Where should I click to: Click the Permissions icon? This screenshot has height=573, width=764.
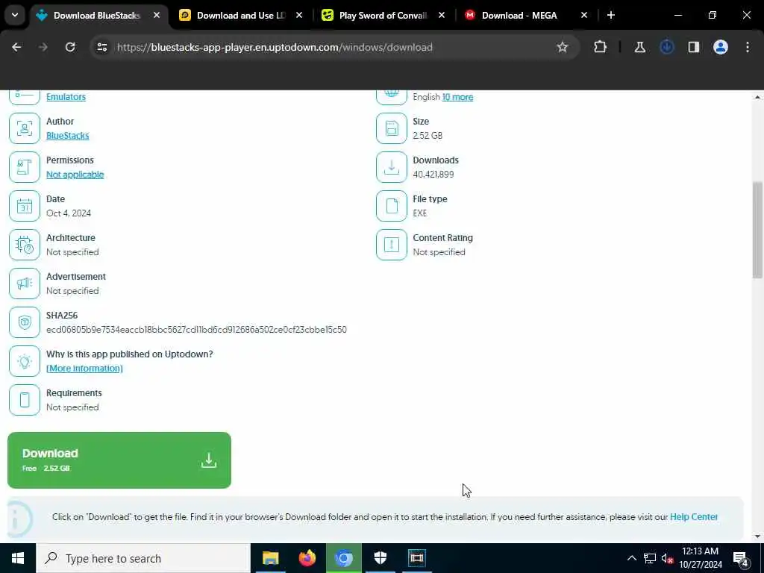[25, 167]
